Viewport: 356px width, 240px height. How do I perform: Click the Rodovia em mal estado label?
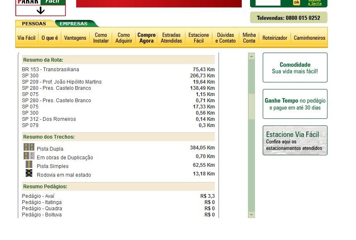[64, 175]
